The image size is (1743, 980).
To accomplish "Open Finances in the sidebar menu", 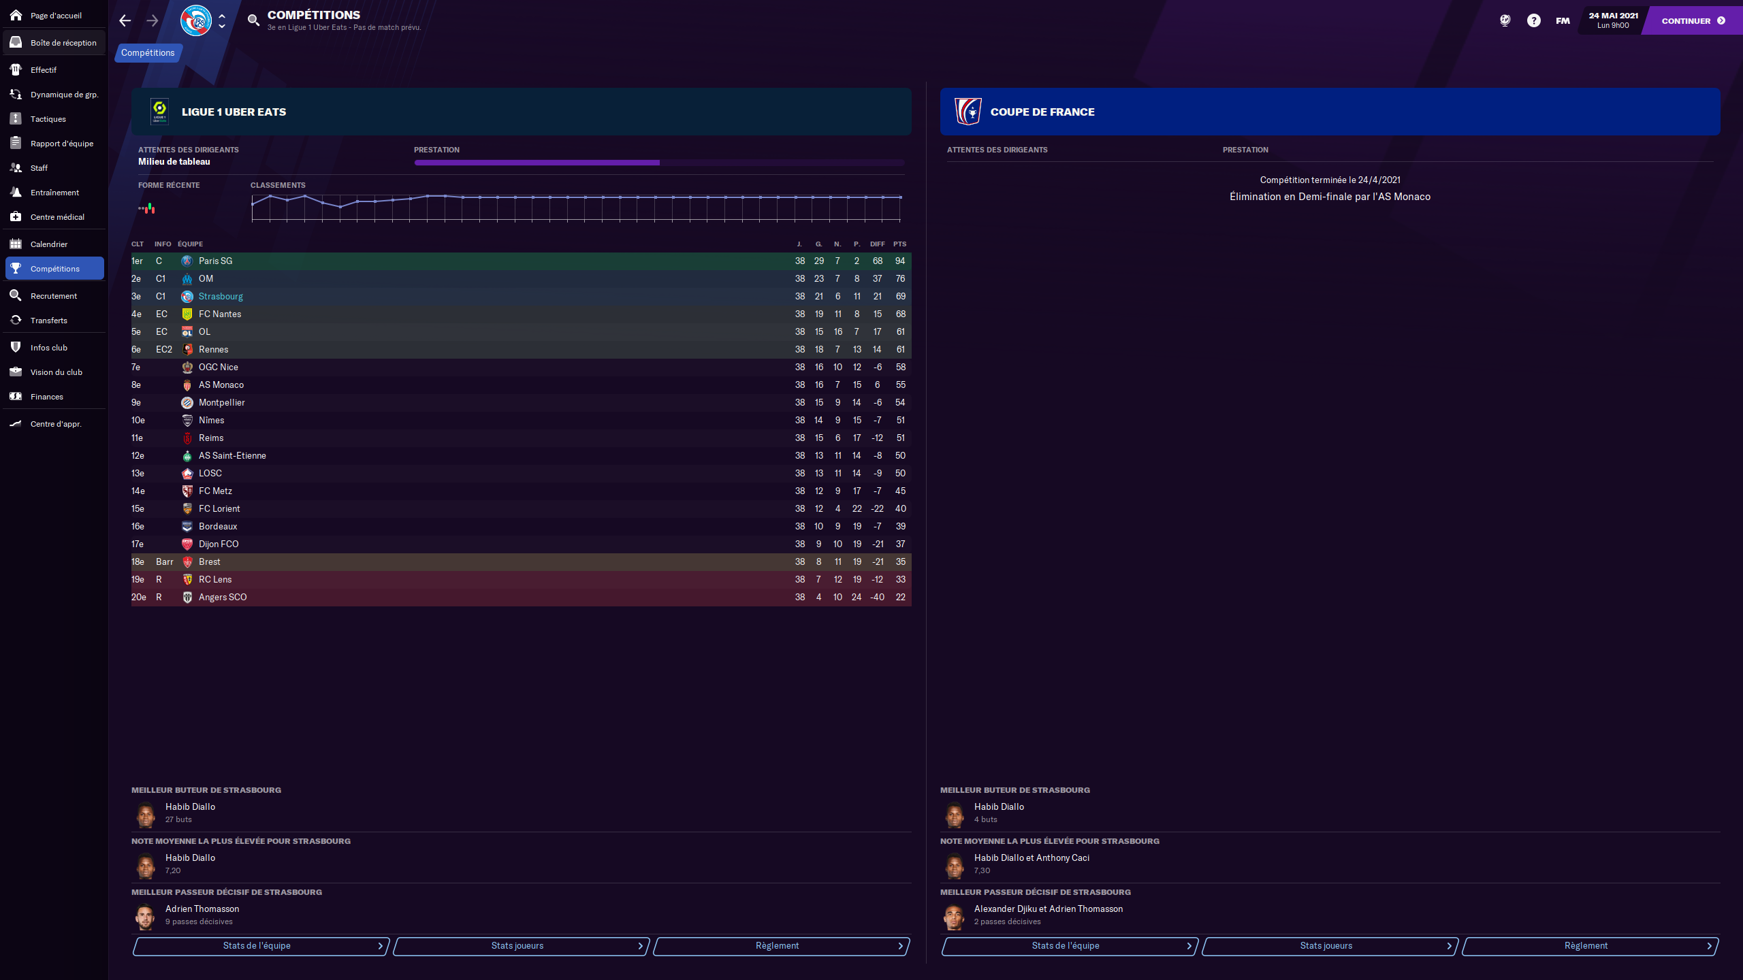I will pos(46,397).
